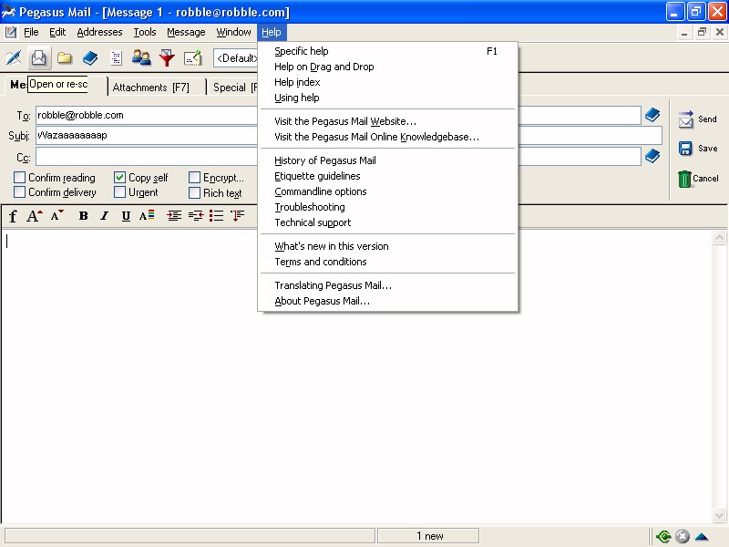Select Help on Drag and Drop
This screenshot has width=729, height=547.
(x=388, y=67)
